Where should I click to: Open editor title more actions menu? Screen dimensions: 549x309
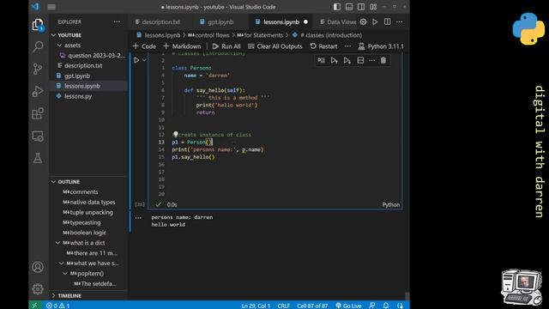(x=400, y=21)
